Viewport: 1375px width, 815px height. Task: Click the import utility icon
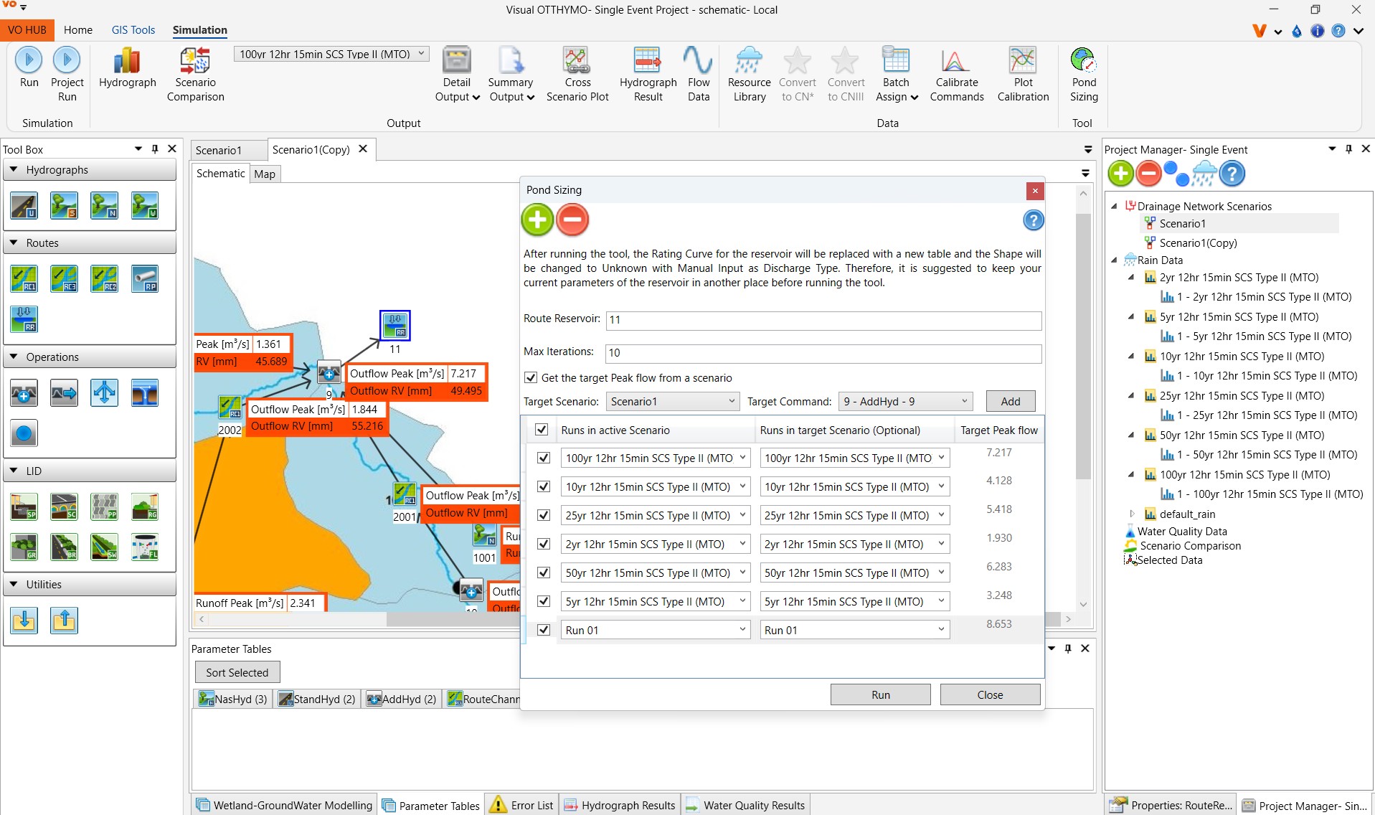24,620
